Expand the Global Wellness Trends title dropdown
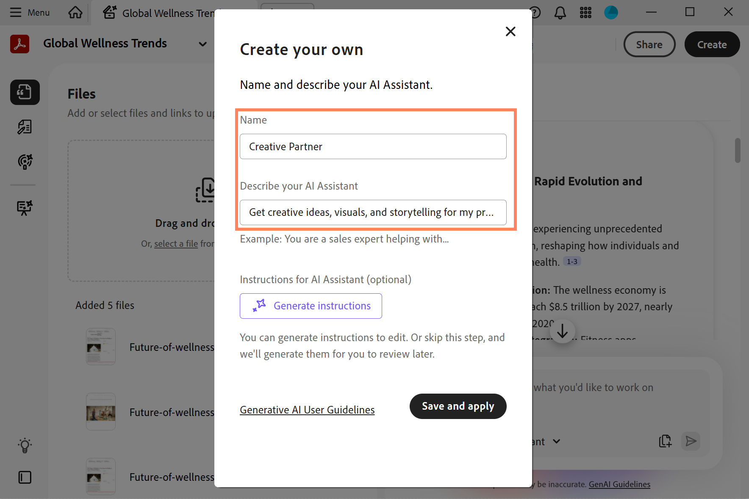Screen dimensions: 749x499 [x=203, y=44]
